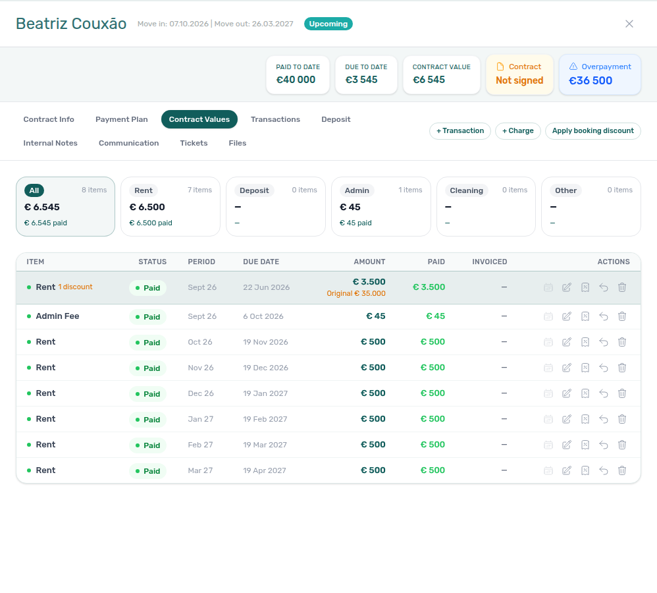Apply discount icon on Dec 26 Rent
Screen dimensions: 657x593
tap(585, 393)
